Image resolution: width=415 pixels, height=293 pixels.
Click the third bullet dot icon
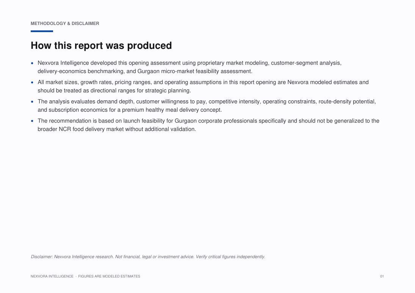click(x=32, y=102)
